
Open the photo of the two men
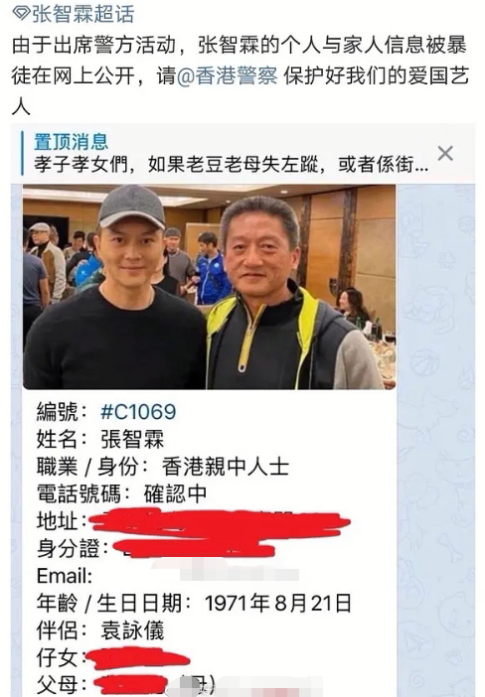point(209,287)
